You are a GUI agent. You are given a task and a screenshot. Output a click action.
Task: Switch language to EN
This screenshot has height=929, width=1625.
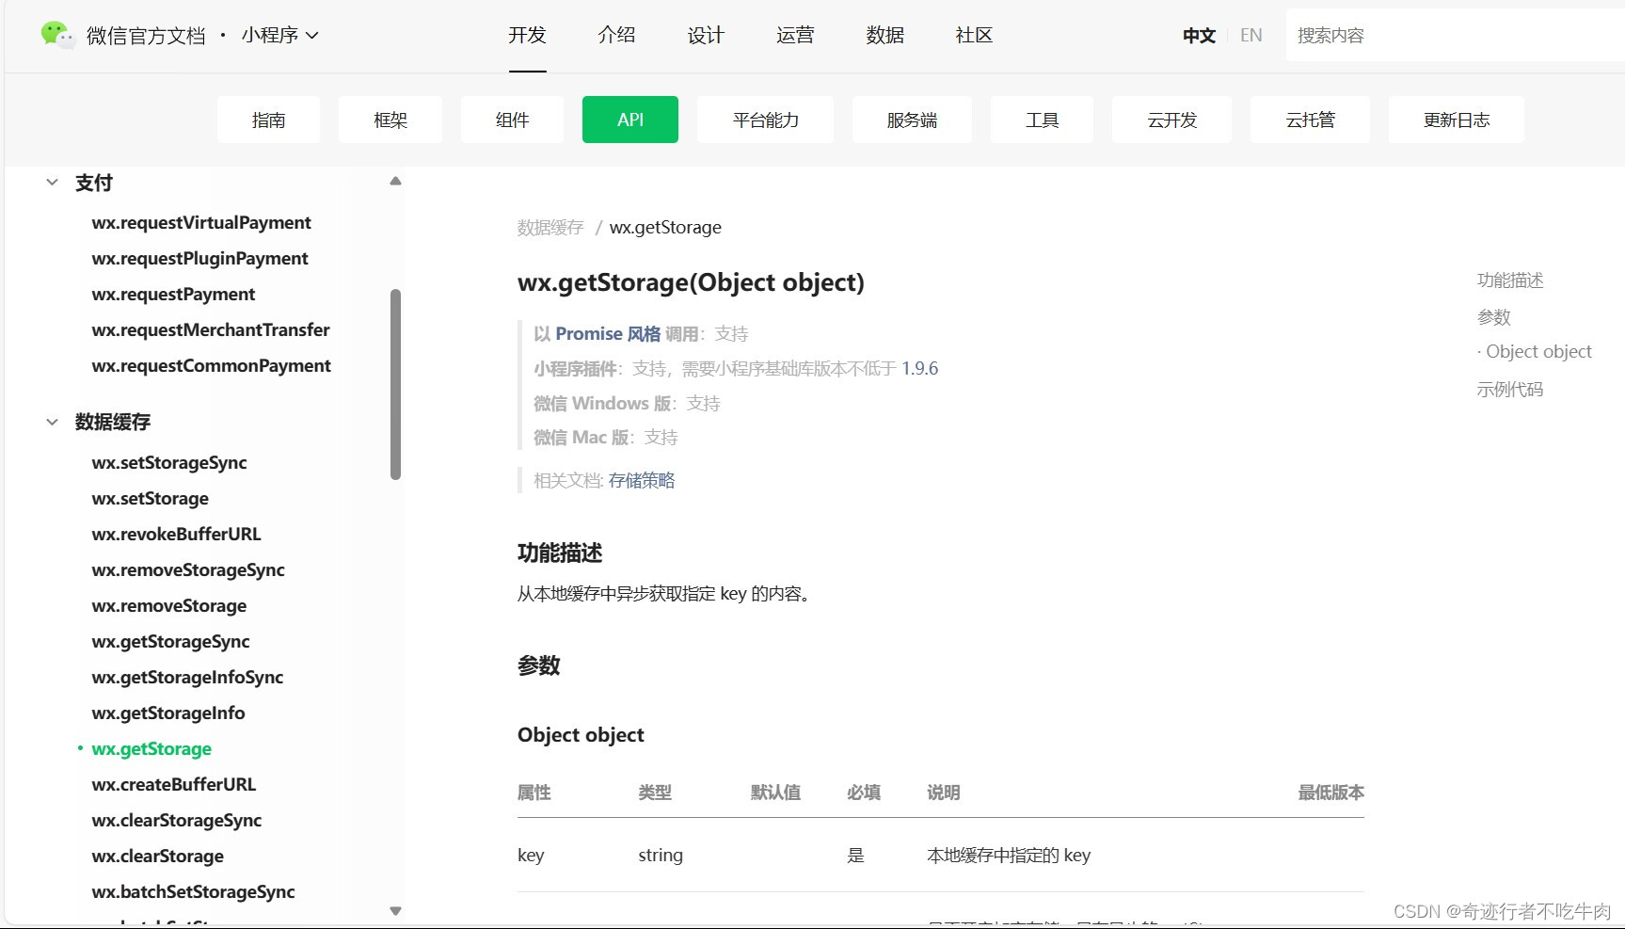(1251, 35)
